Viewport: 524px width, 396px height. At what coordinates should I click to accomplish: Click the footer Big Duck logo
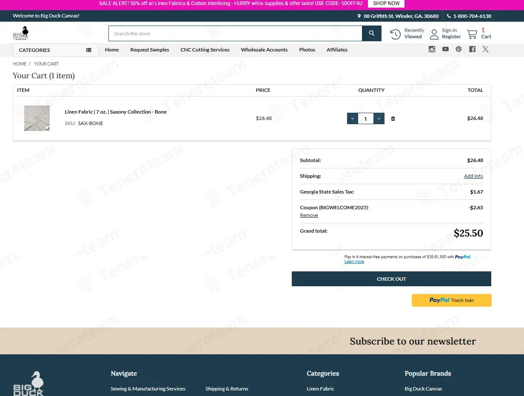29,383
